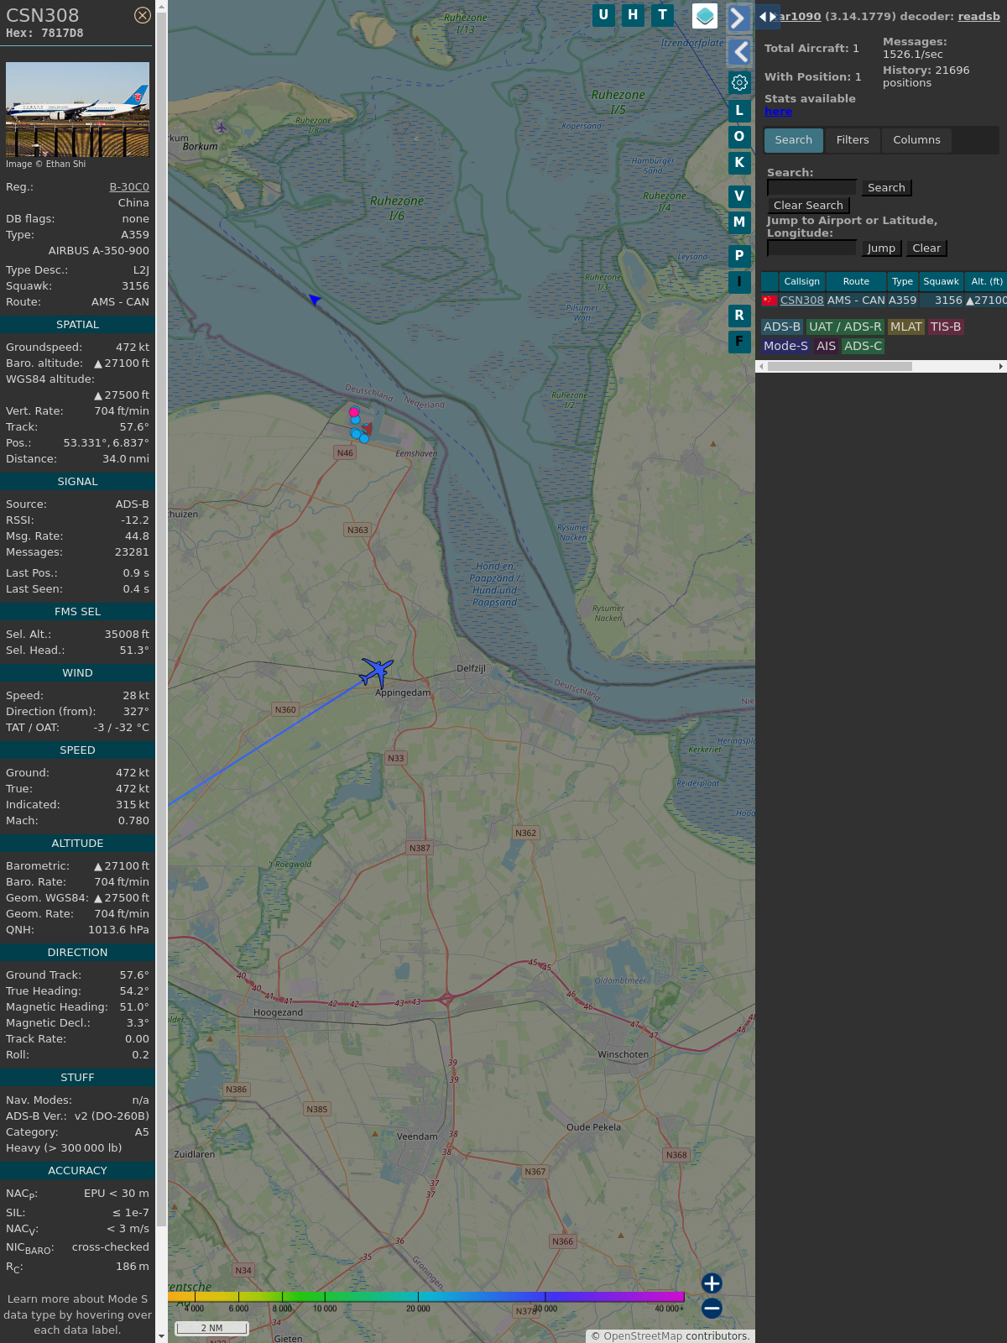
Task: Switch to the Filters tab
Action: [x=852, y=140]
